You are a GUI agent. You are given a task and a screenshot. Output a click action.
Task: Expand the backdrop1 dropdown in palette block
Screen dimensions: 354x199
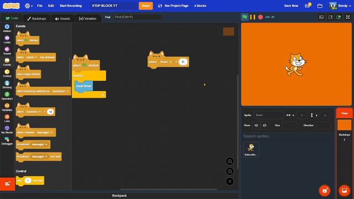point(60,91)
